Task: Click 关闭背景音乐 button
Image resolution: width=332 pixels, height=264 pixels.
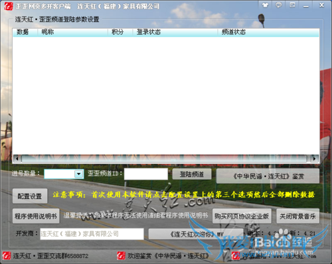Action: tap(297, 216)
